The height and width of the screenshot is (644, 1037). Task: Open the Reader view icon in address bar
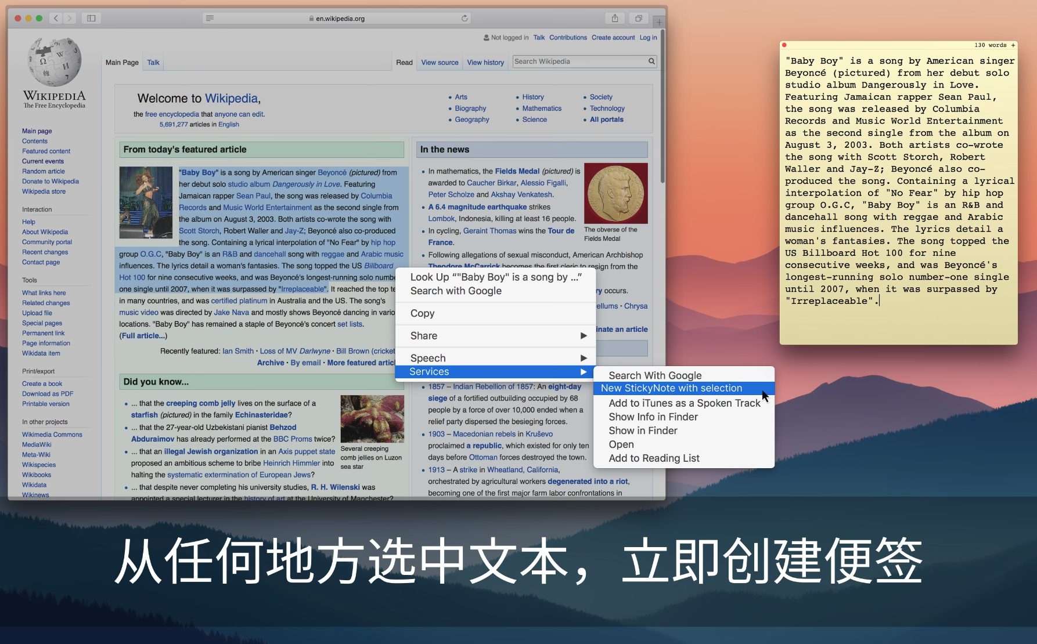[210, 19]
